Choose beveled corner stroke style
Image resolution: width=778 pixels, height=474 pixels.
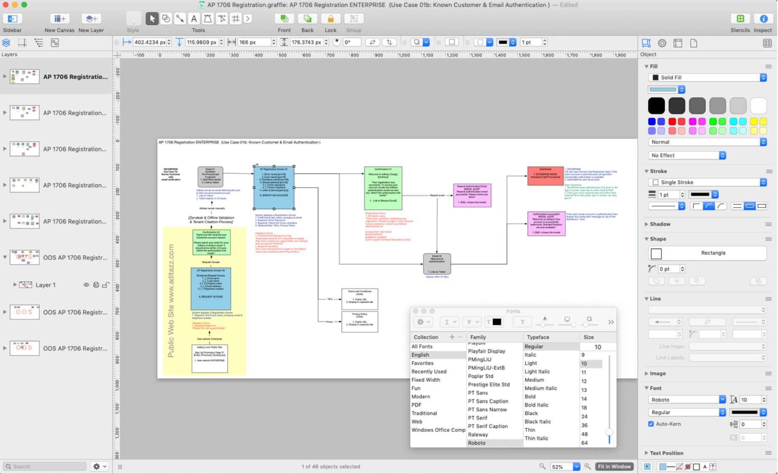[721, 206]
